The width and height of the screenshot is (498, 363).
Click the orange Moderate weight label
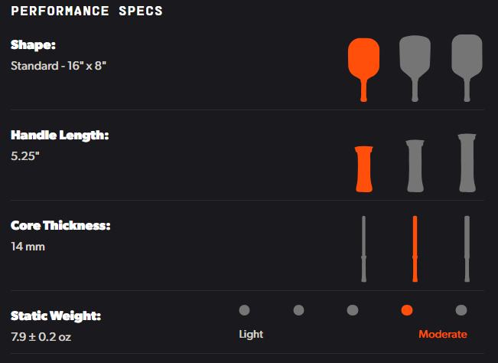click(x=442, y=335)
